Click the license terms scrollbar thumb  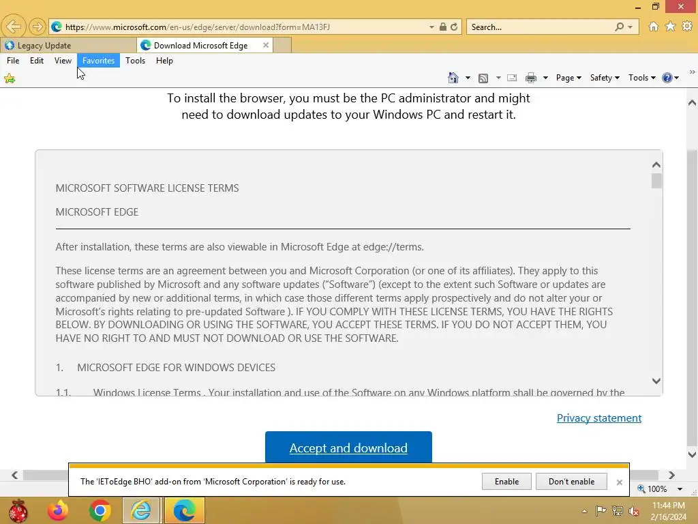[x=656, y=181]
